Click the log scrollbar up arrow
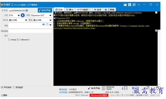The width and height of the screenshot is (166, 99). coord(159,31)
